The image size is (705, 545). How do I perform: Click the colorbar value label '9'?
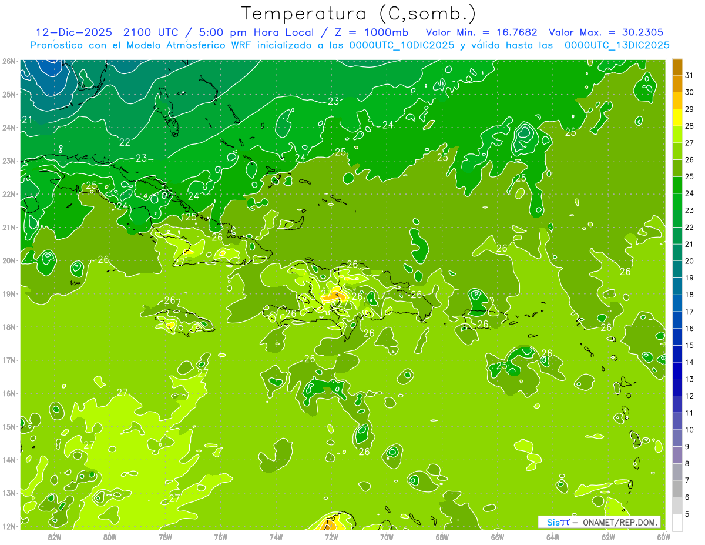coord(687,447)
